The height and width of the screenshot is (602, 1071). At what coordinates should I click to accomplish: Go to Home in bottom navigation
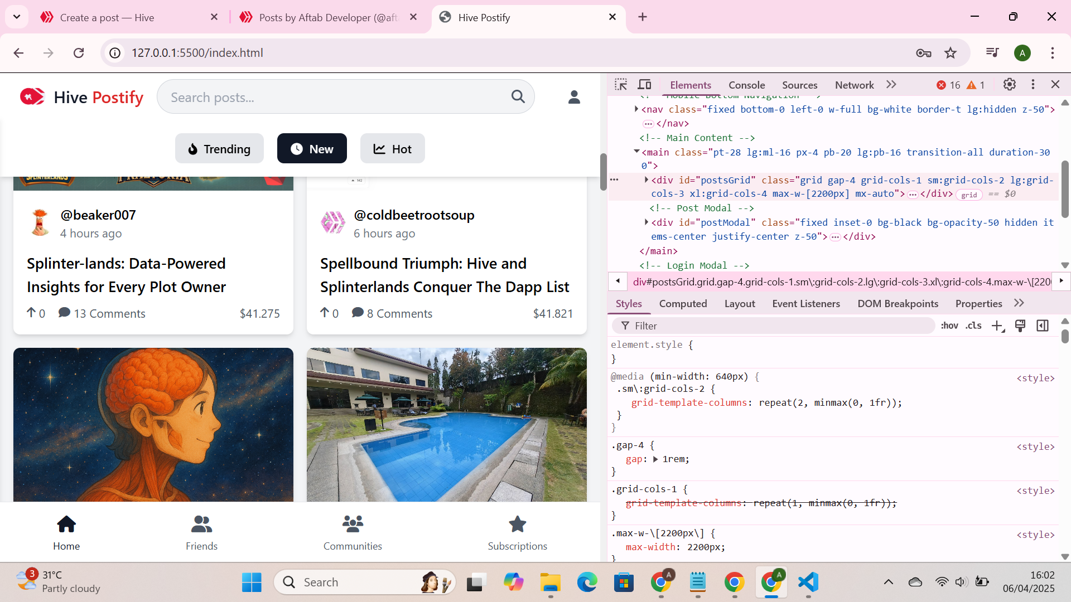[66, 532]
